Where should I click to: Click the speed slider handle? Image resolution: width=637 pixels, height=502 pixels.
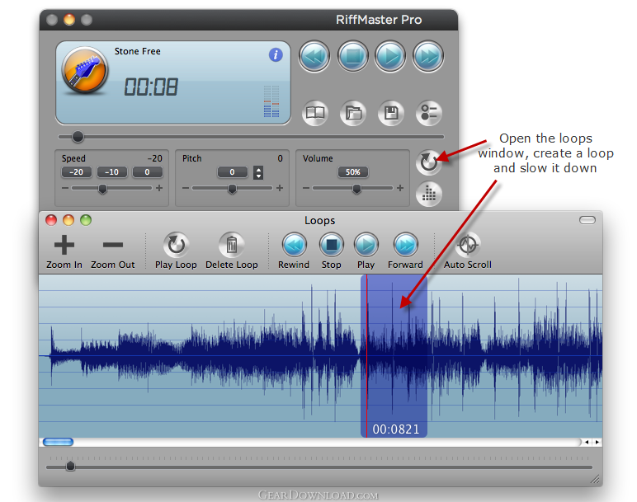coord(103,189)
